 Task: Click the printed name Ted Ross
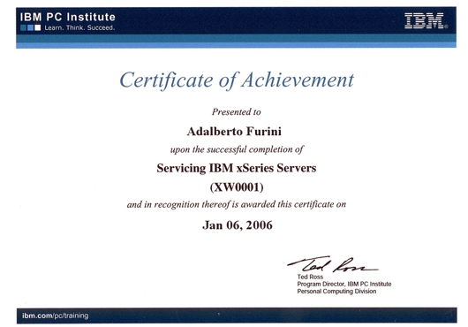310,277
